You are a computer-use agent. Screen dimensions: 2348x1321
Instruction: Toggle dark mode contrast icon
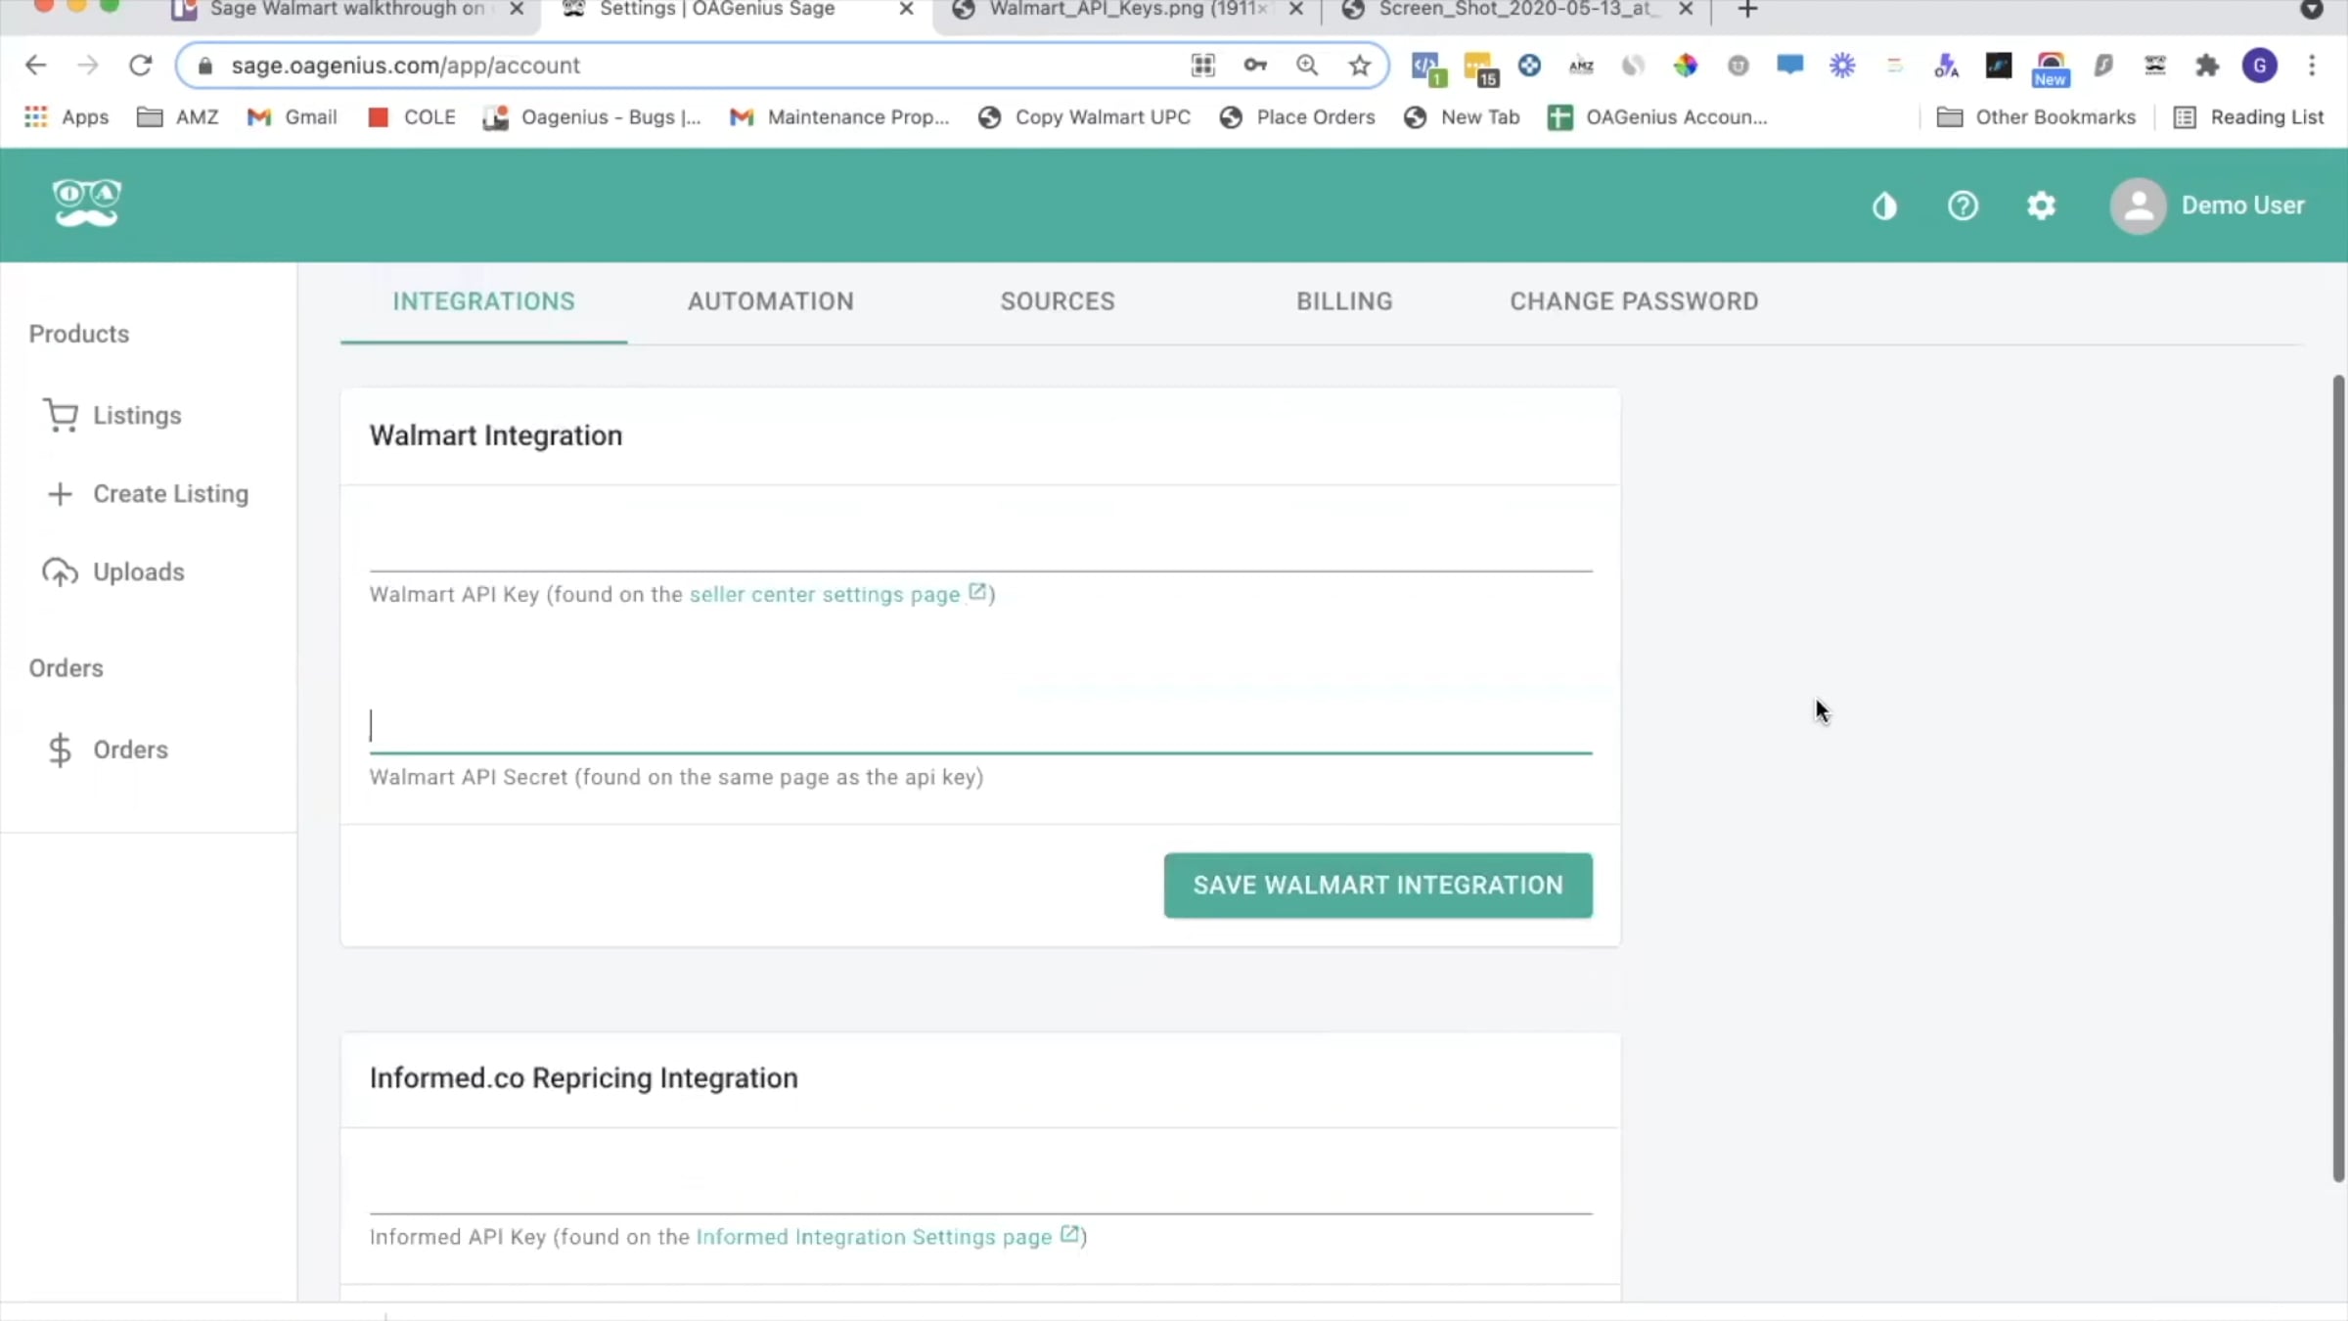pyautogui.click(x=1884, y=206)
